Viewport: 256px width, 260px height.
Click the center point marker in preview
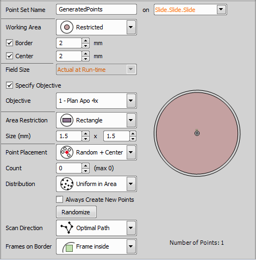(x=197, y=133)
